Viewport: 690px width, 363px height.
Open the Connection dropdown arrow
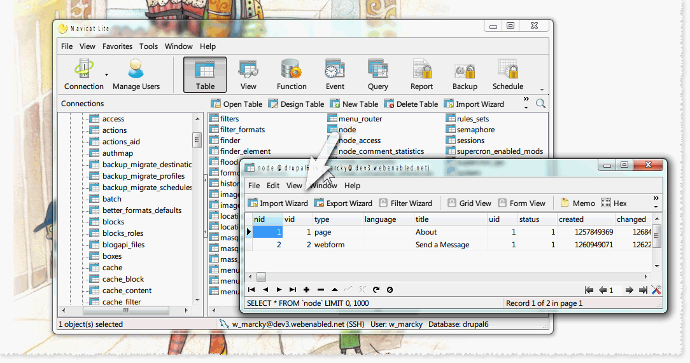106,74
